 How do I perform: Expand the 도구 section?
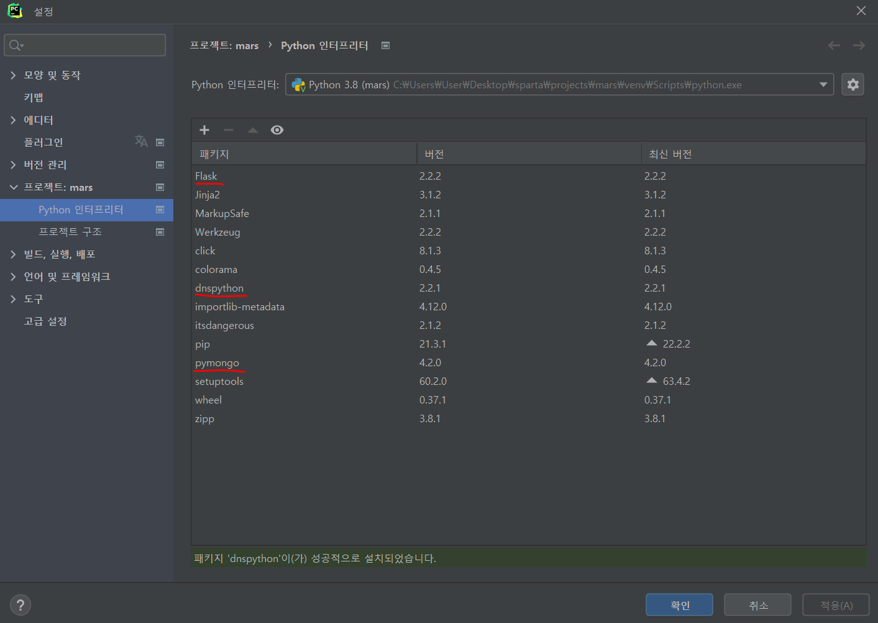(13, 299)
